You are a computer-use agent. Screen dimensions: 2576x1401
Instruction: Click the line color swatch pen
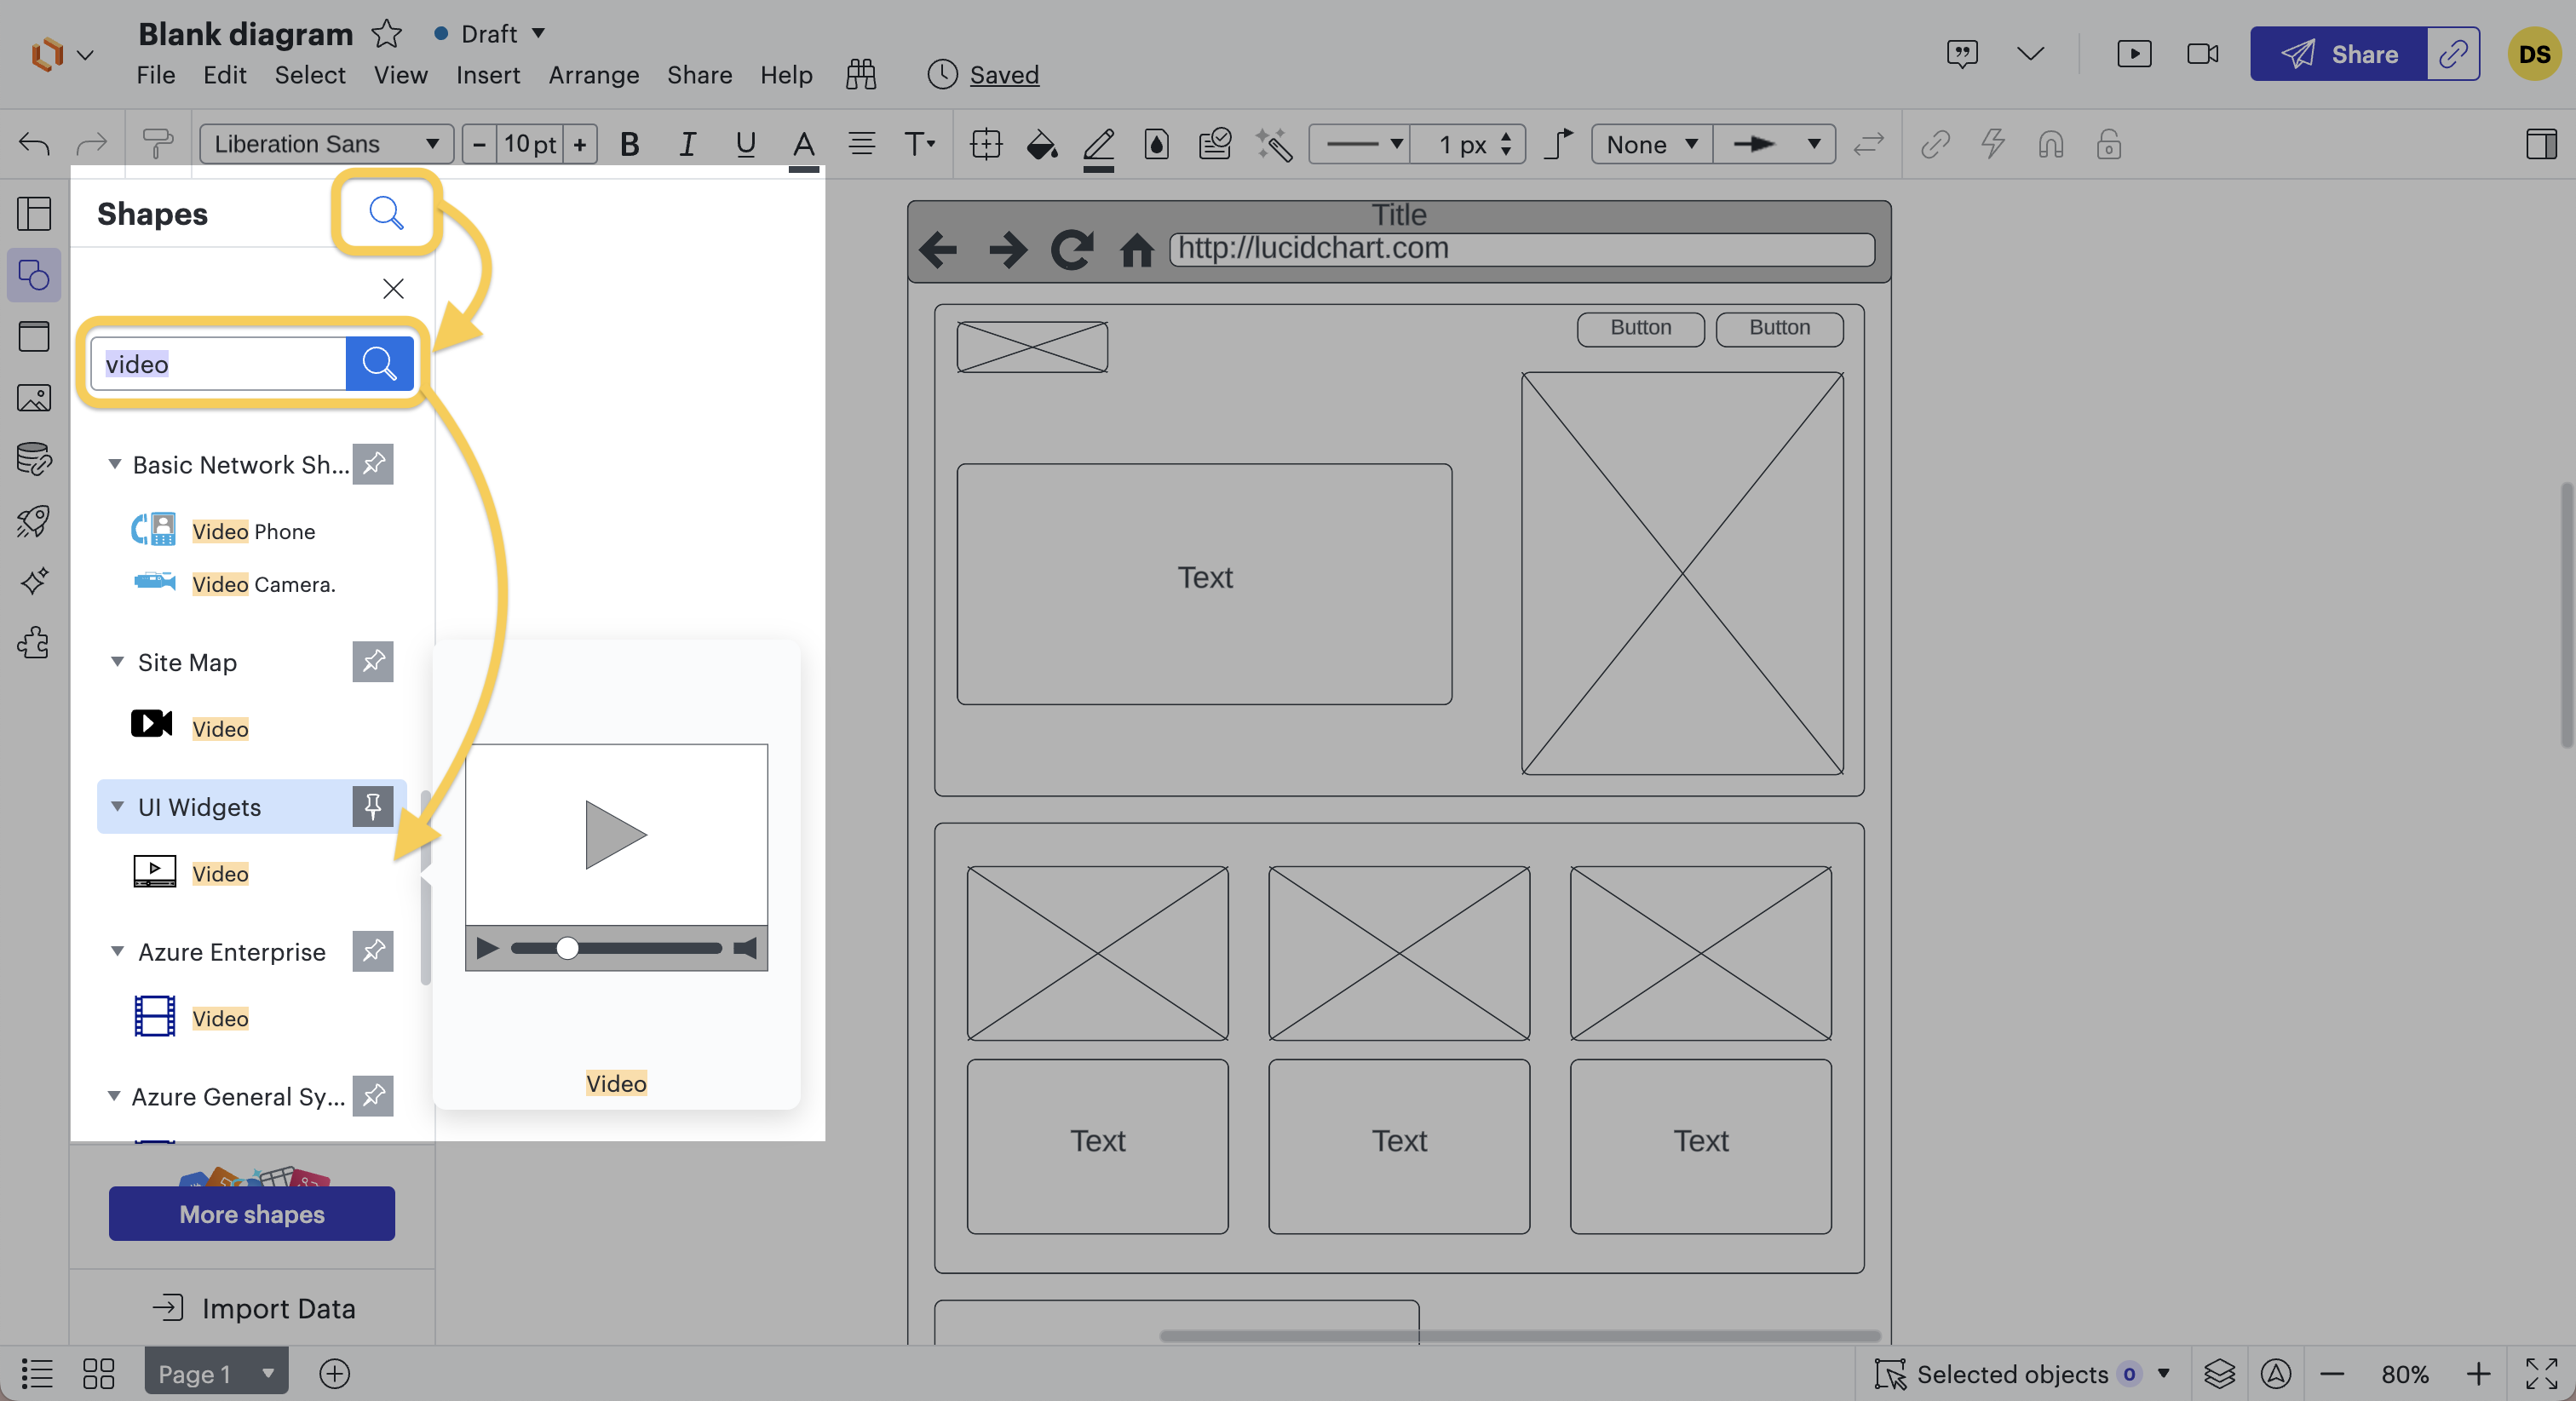[x=1098, y=145]
